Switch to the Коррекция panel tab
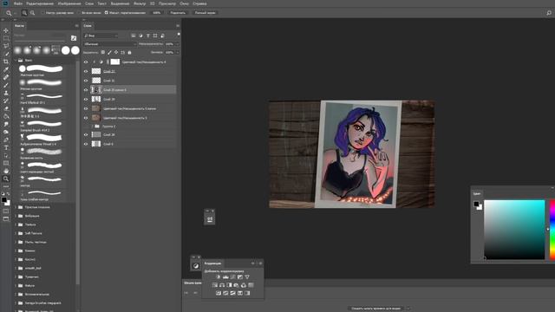The image size is (555, 312). click(x=212, y=263)
